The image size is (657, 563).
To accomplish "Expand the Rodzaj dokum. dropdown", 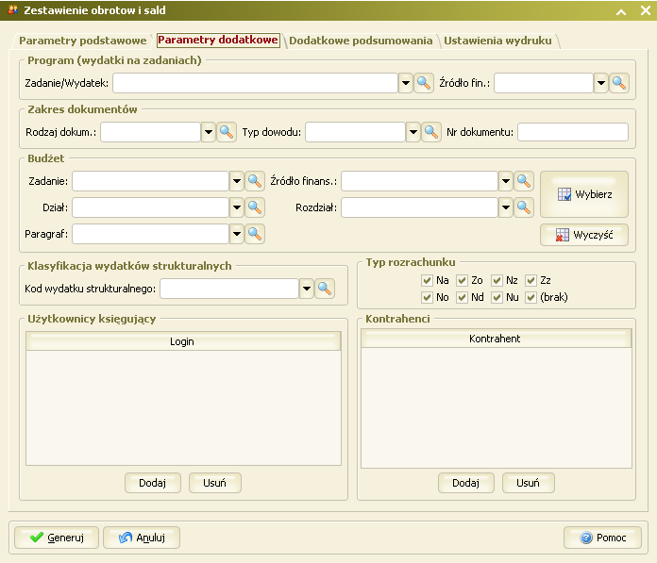I will (x=209, y=132).
